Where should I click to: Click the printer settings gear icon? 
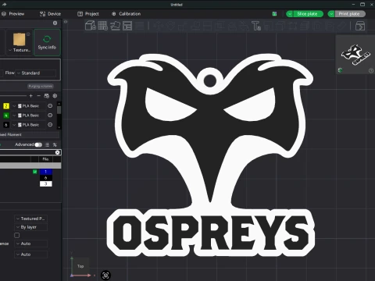[x=55, y=23]
